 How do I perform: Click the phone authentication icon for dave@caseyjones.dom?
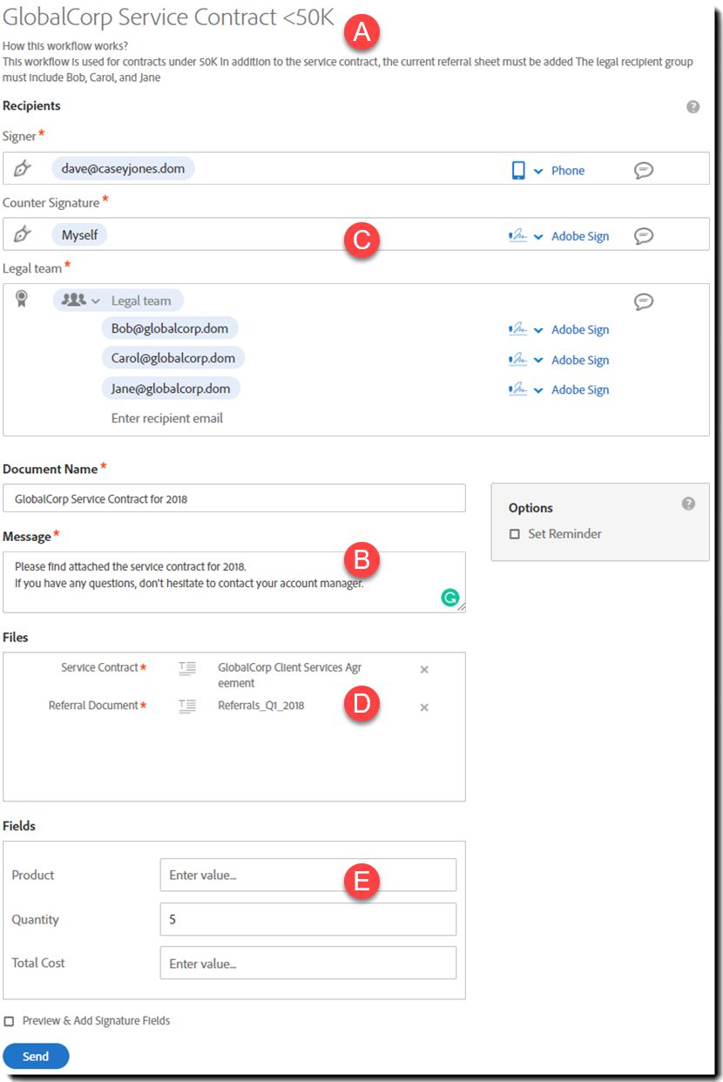(518, 170)
